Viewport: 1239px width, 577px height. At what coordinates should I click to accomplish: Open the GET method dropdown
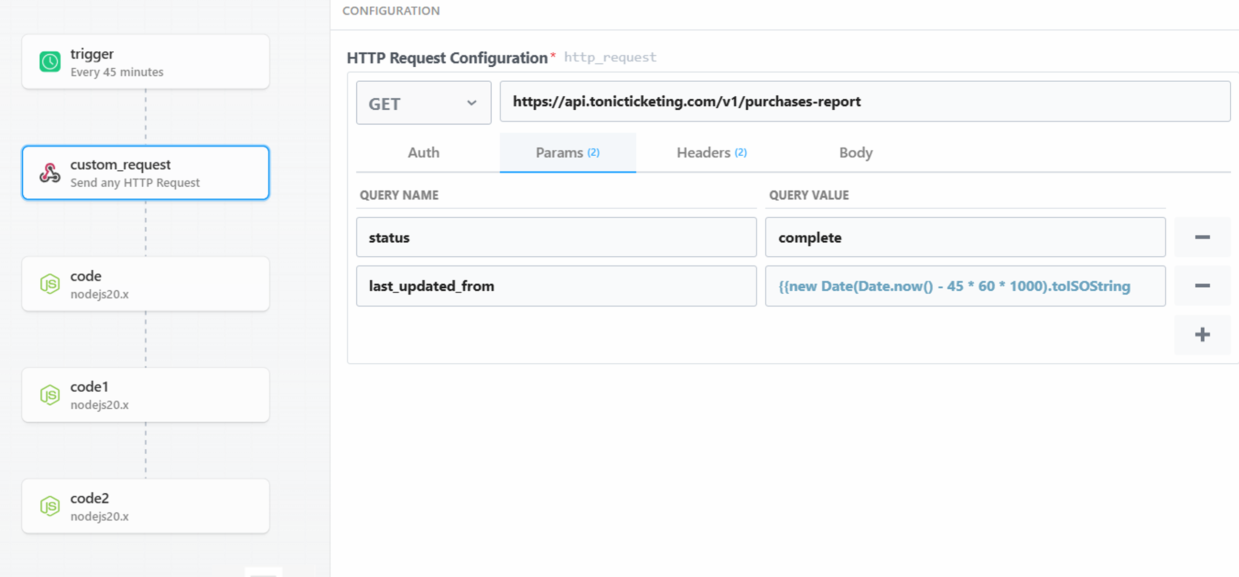click(423, 103)
